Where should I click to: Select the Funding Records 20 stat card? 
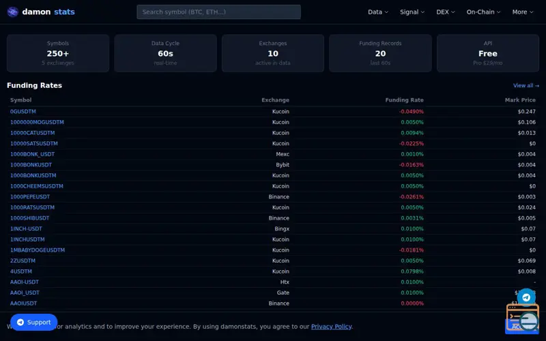[380, 53]
